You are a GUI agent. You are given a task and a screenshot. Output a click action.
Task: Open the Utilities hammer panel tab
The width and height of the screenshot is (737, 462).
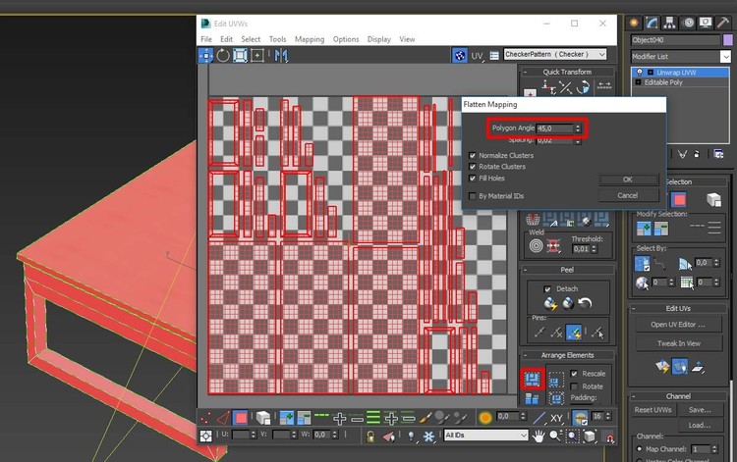click(724, 23)
